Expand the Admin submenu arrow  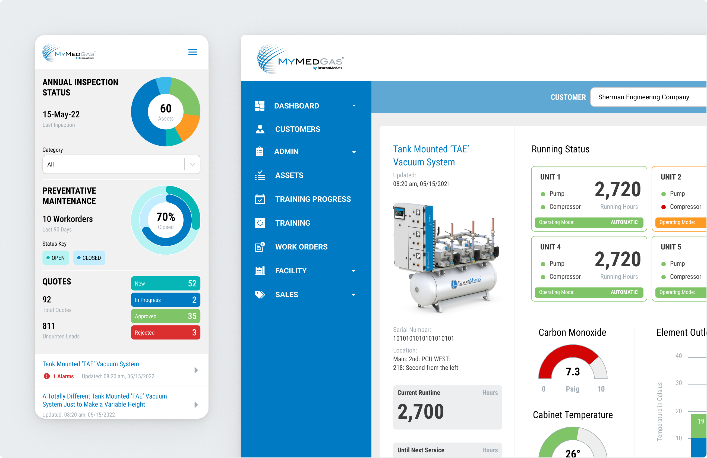point(354,152)
